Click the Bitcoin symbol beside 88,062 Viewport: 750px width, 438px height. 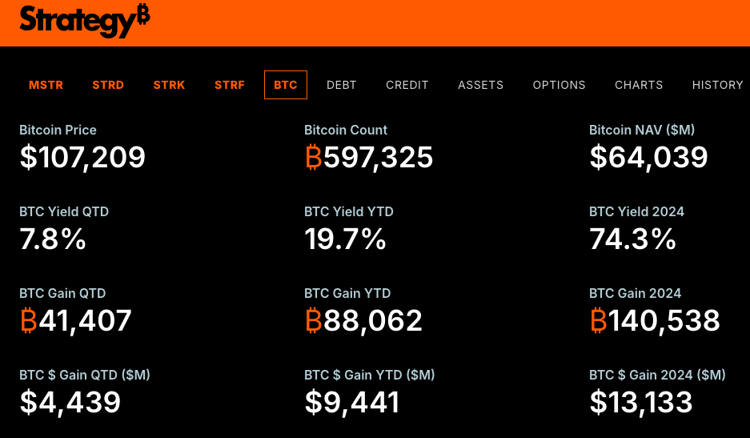[313, 321]
